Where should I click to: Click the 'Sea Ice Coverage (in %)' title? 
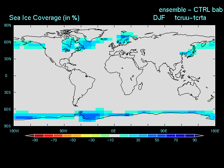(43, 18)
